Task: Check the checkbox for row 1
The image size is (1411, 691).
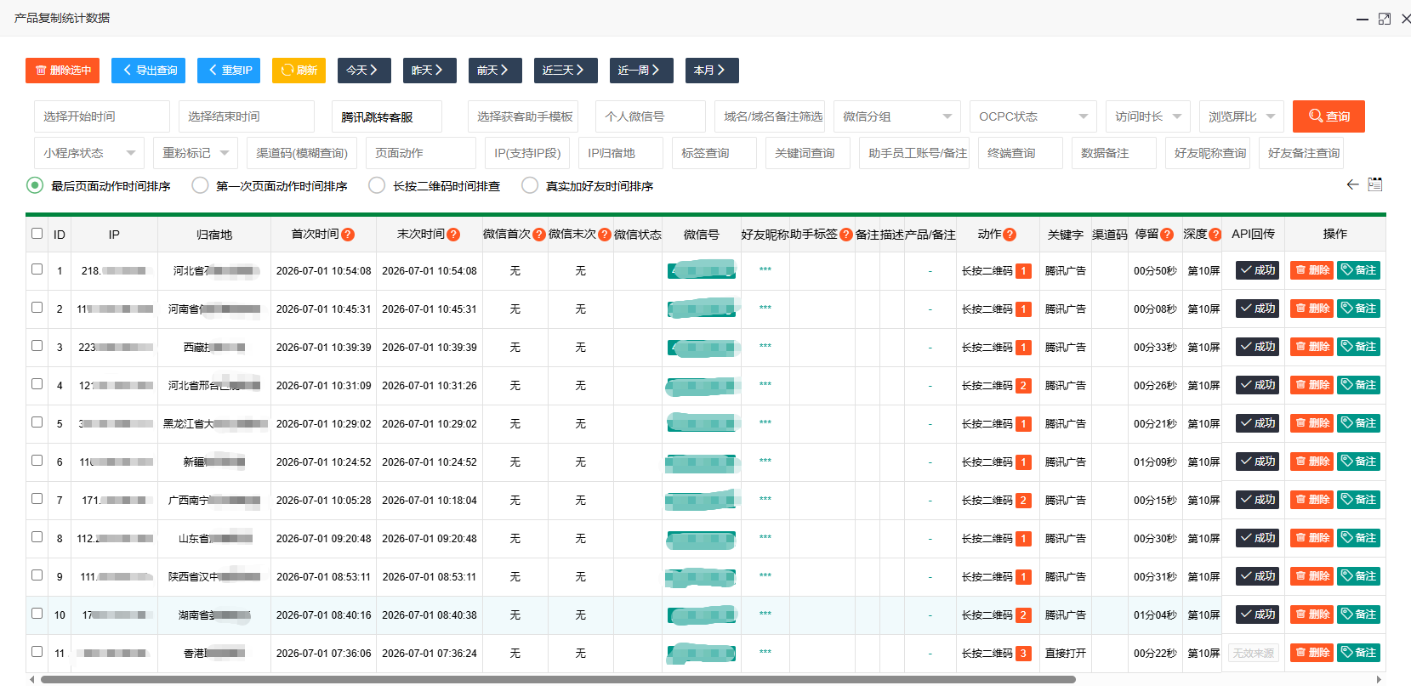Action: coord(37,269)
